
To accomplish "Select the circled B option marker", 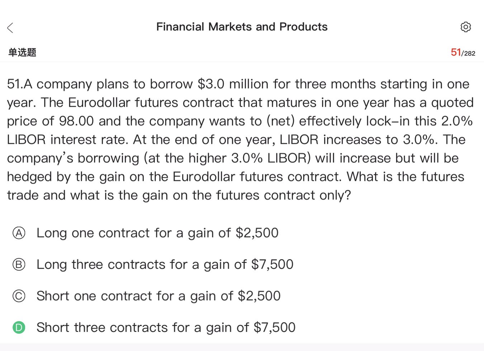I will (x=19, y=265).
